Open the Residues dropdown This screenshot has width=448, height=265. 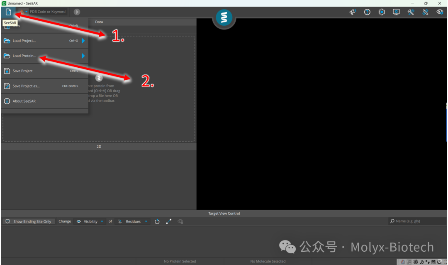[x=133, y=221]
